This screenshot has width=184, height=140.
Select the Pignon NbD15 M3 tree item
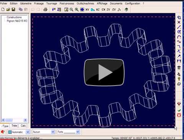click(17, 21)
